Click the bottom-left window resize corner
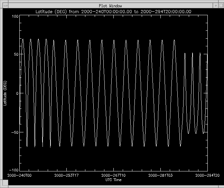This screenshot has height=188, width=224. (x=2, y=186)
